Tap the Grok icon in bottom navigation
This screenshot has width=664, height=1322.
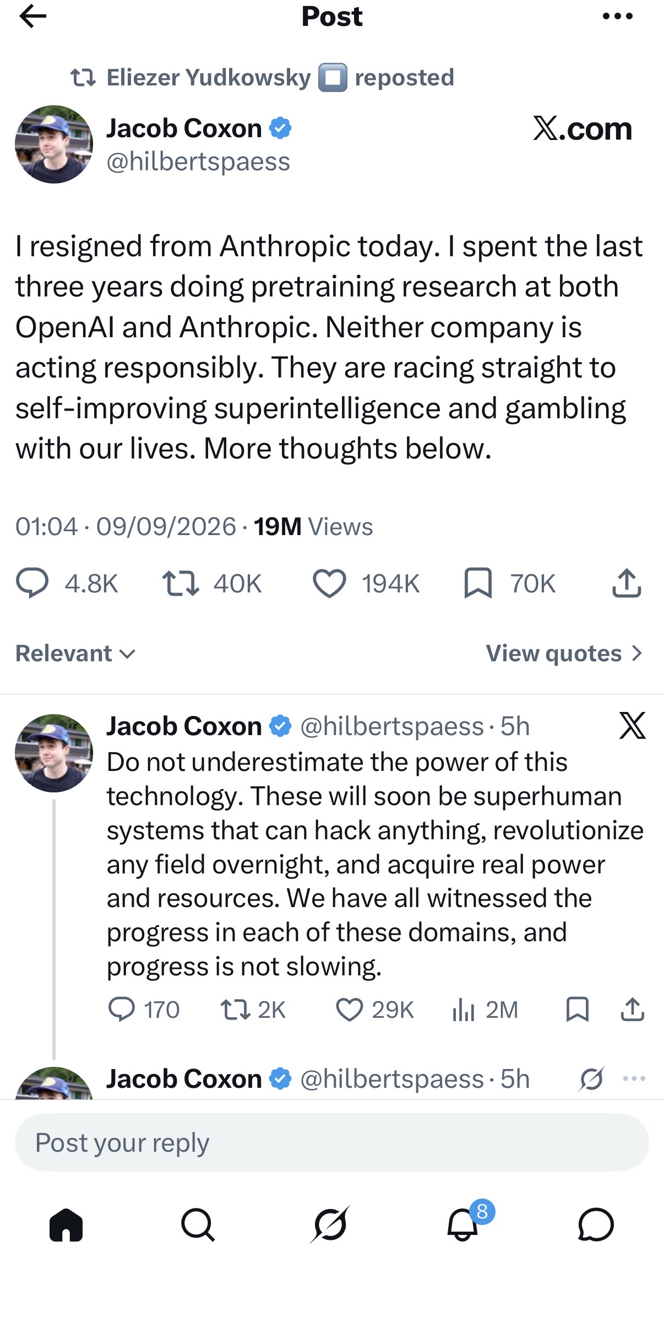pos(330,1224)
